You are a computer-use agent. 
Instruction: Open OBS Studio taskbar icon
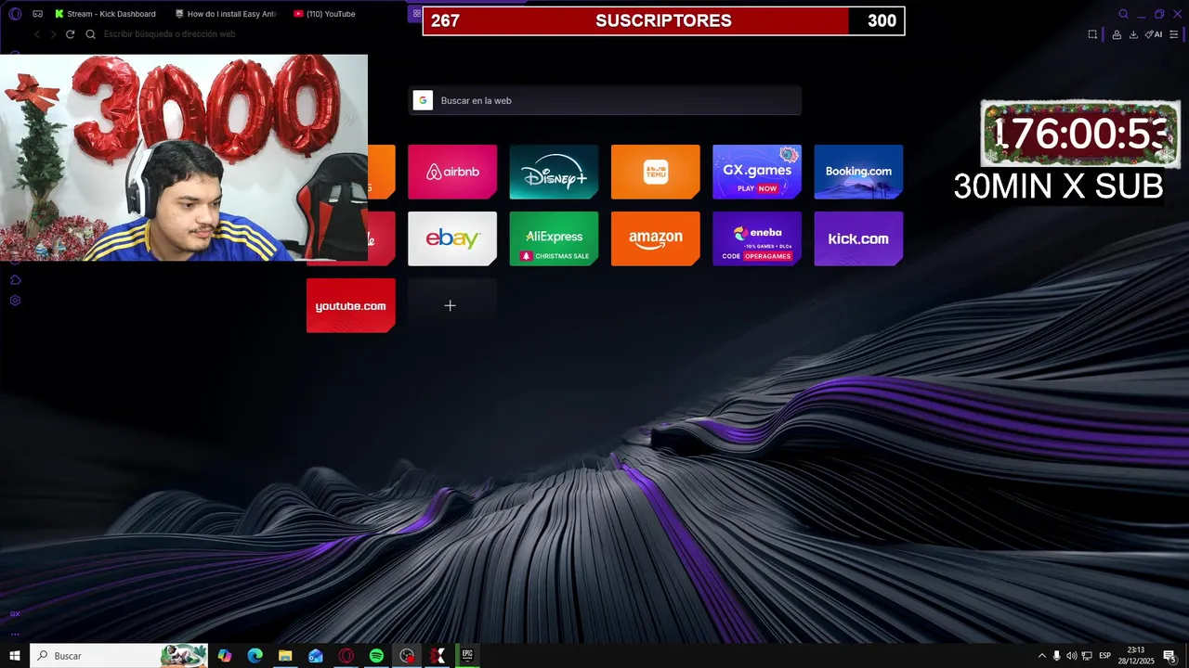[407, 656]
